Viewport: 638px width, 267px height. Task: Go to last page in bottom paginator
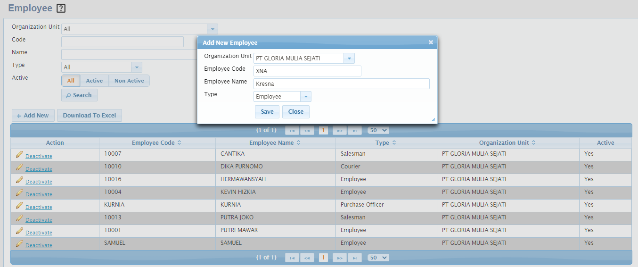tap(354, 258)
